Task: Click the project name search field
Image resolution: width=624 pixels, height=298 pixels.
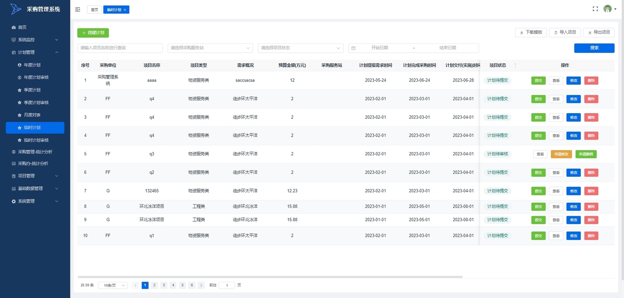Action: coord(120,48)
